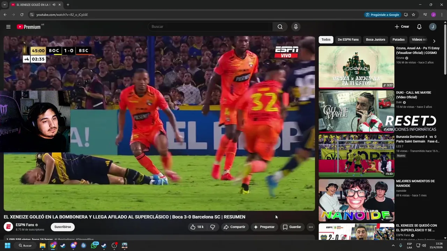Like the video with thumbs up

pyautogui.click(x=197, y=227)
